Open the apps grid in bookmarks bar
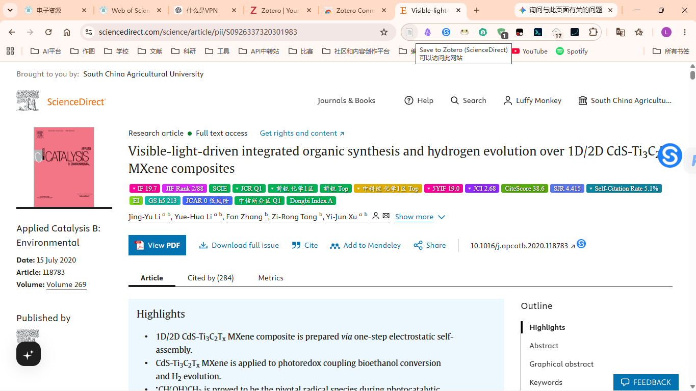The height and width of the screenshot is (391, 696). pos(10,51)
